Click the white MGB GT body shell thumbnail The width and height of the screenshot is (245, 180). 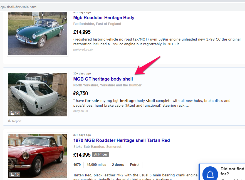point(38,94)
